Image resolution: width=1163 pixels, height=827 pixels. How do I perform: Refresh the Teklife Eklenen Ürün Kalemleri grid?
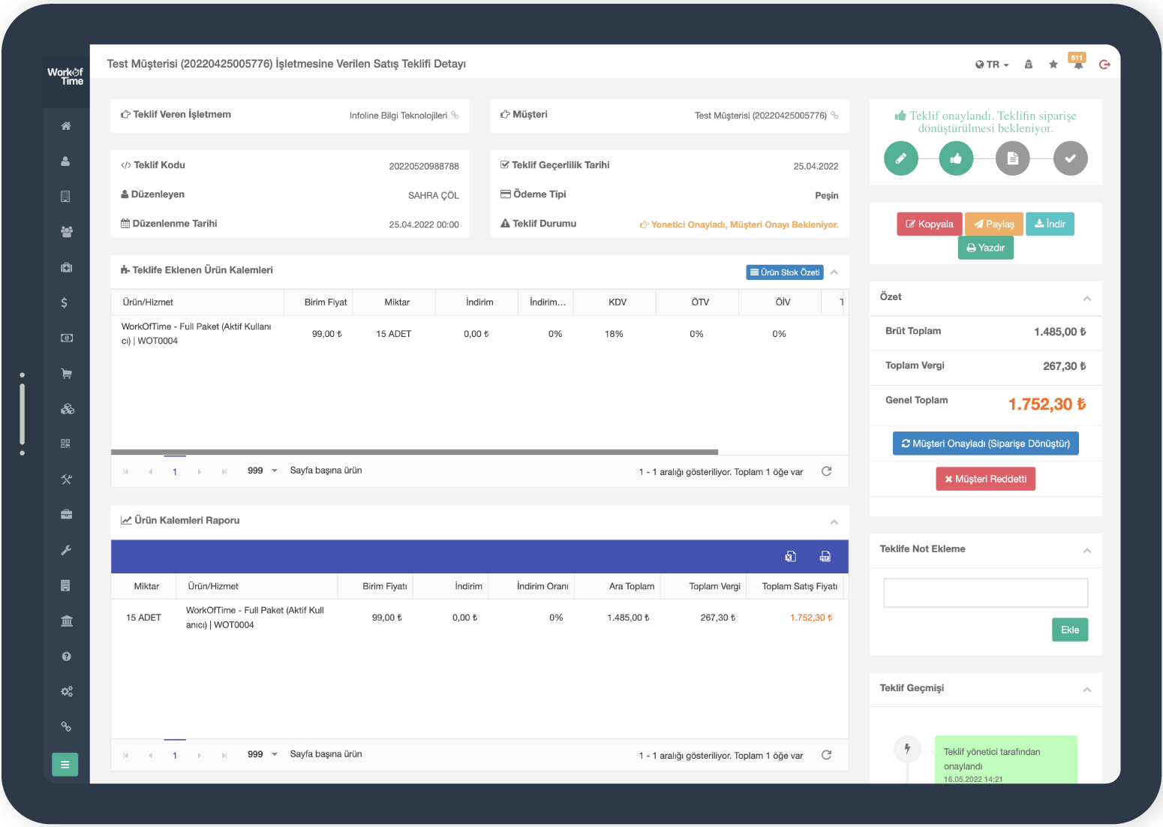[x=826, y=471]
